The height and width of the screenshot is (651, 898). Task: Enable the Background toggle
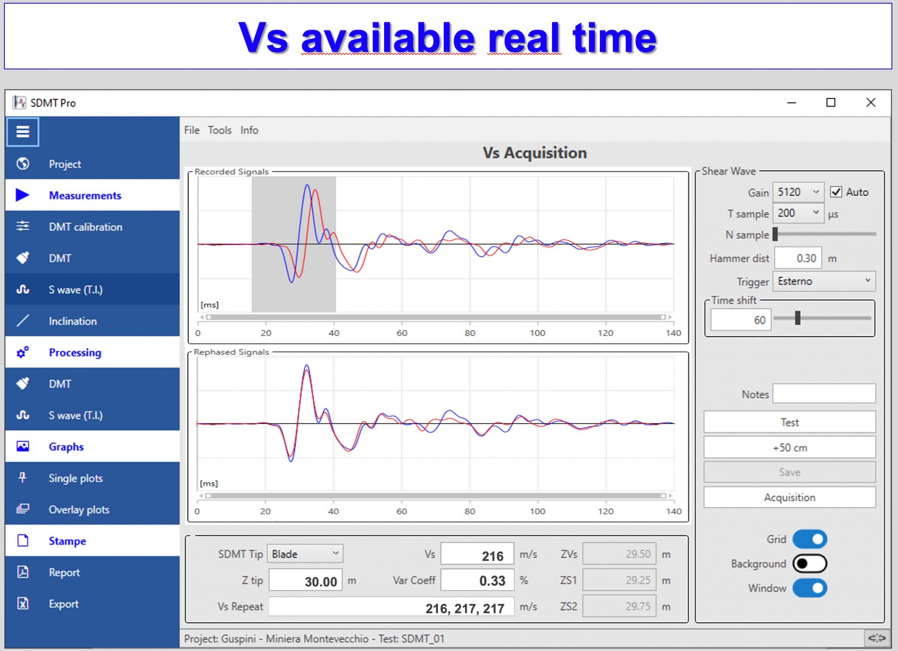click(809, 564)
